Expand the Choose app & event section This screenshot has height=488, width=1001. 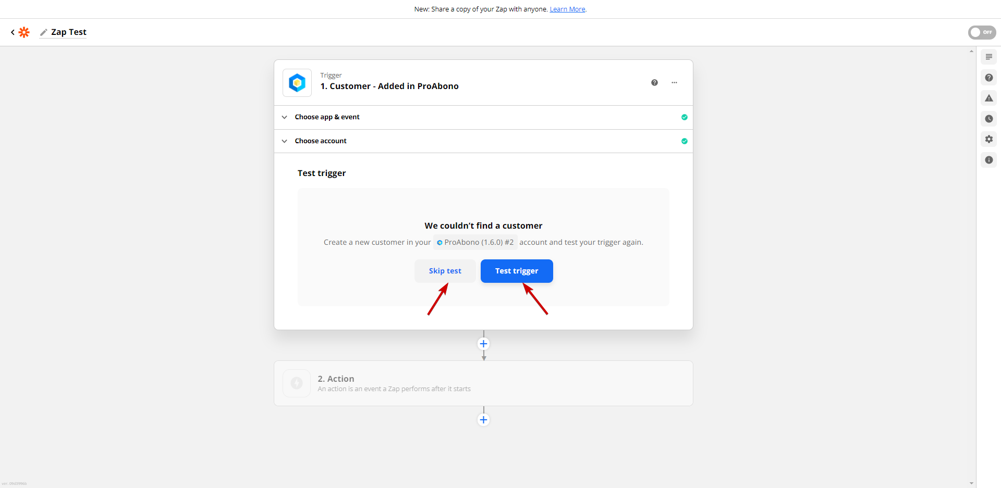[483, 117]
